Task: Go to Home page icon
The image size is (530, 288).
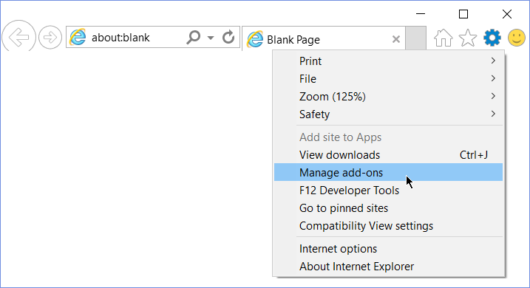Action: [443, 38]
